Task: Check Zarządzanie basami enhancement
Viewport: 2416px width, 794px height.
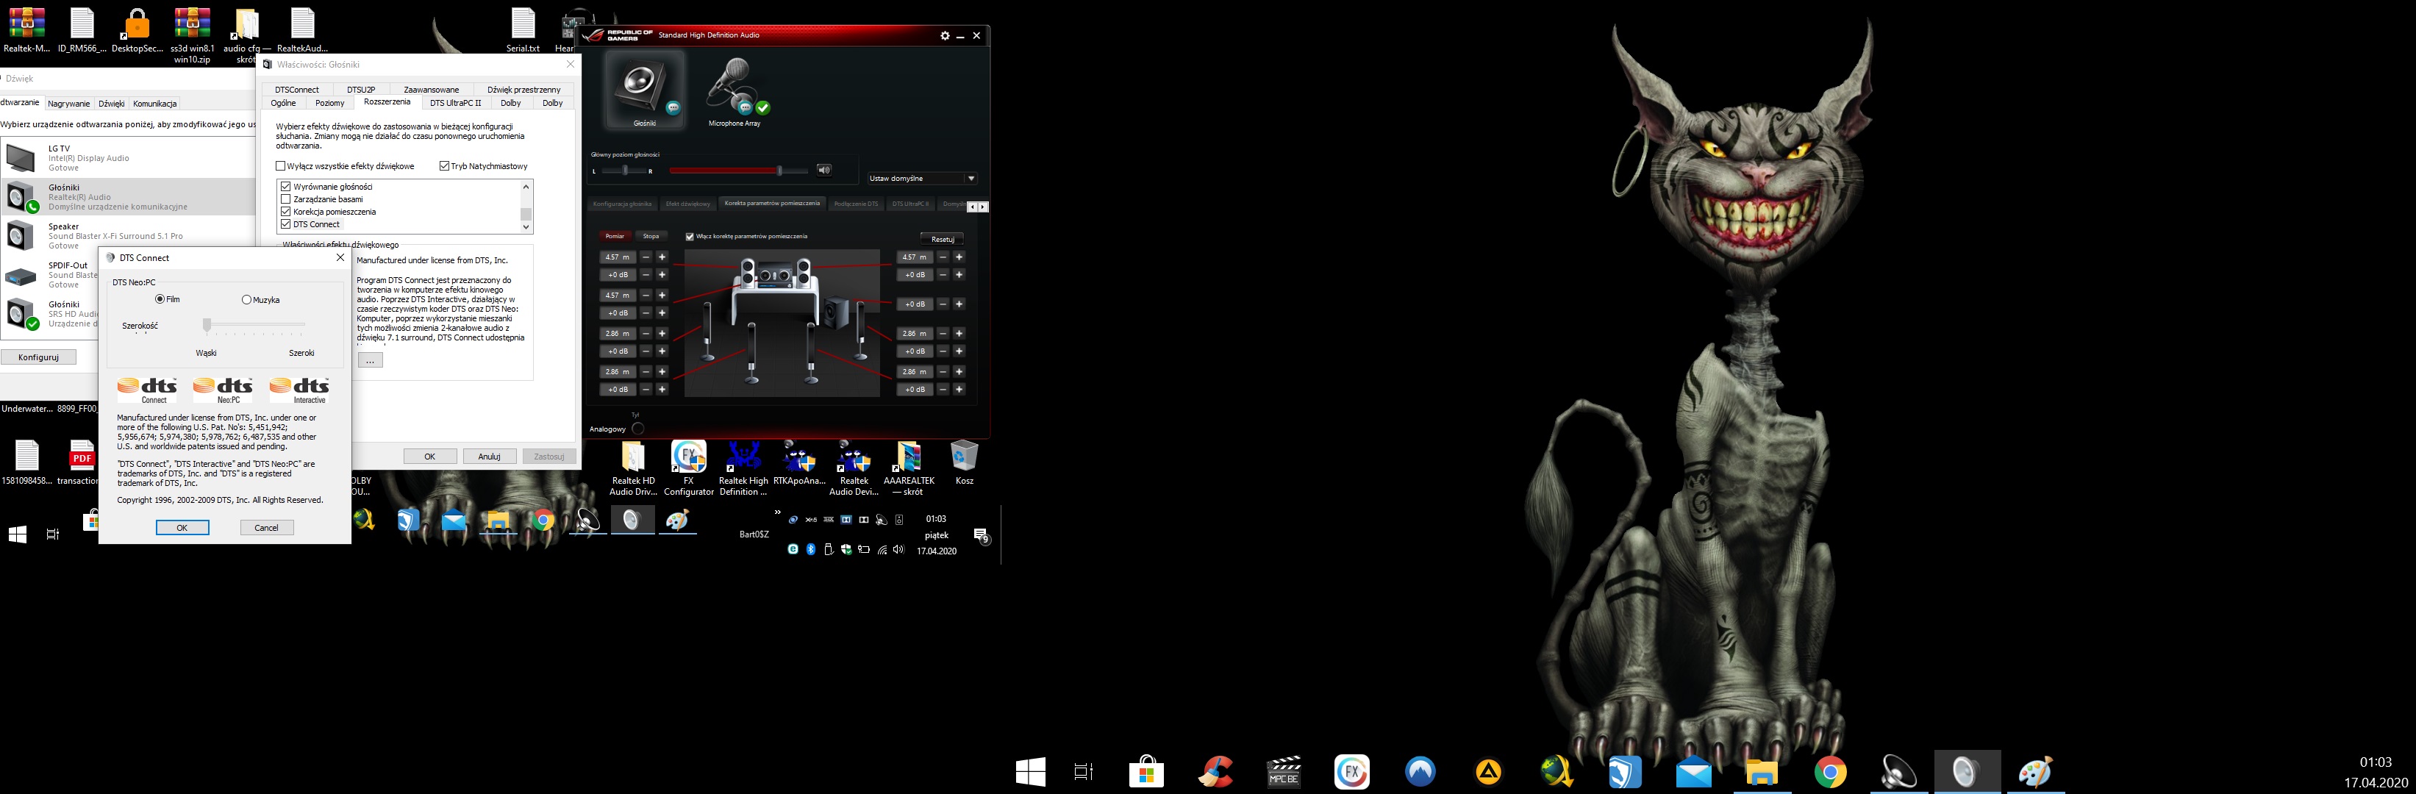Action: click(286, 198)
